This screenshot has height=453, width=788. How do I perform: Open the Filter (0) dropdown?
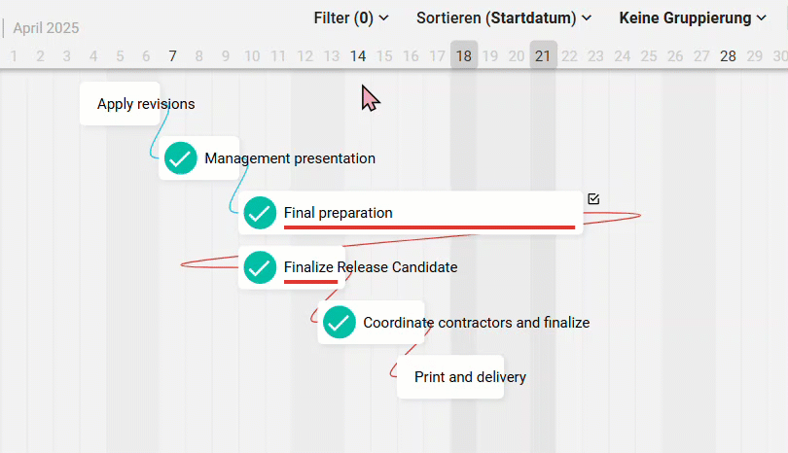click(351, 18)
